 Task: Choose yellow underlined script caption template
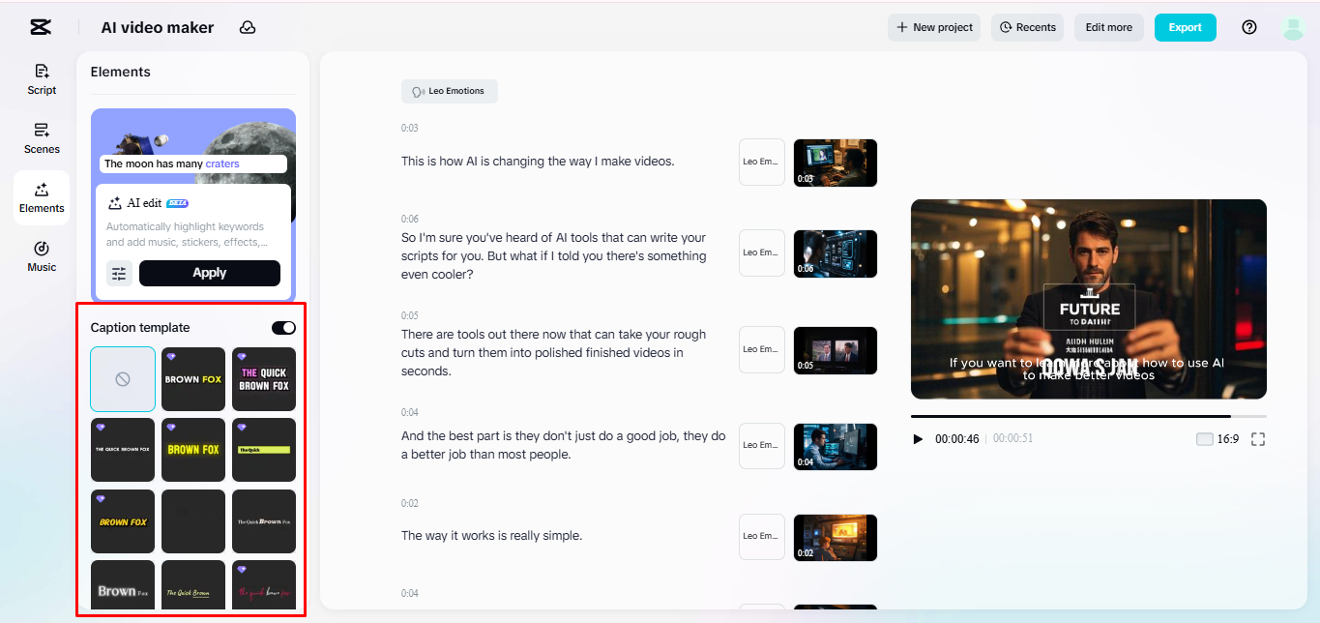click(193, 585)
